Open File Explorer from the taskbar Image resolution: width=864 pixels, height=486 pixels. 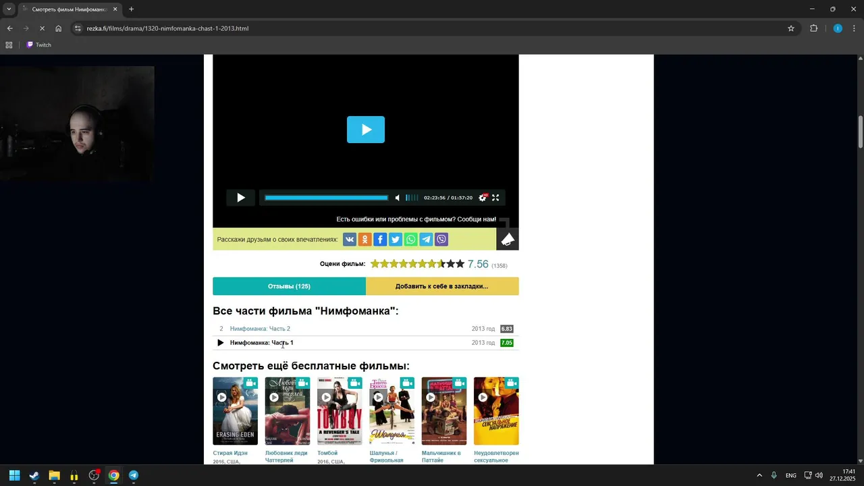click(54, 475)
